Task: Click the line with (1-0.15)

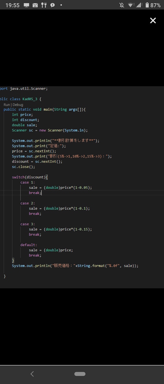Action: [61, 229]
